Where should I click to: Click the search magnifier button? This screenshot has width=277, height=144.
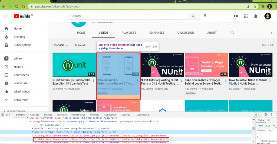(193, 16)
